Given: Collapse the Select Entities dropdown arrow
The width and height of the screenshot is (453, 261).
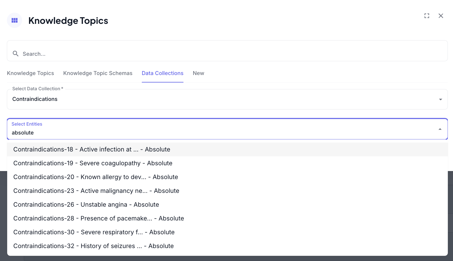Looking at the screenshot, I should point(440,129).
